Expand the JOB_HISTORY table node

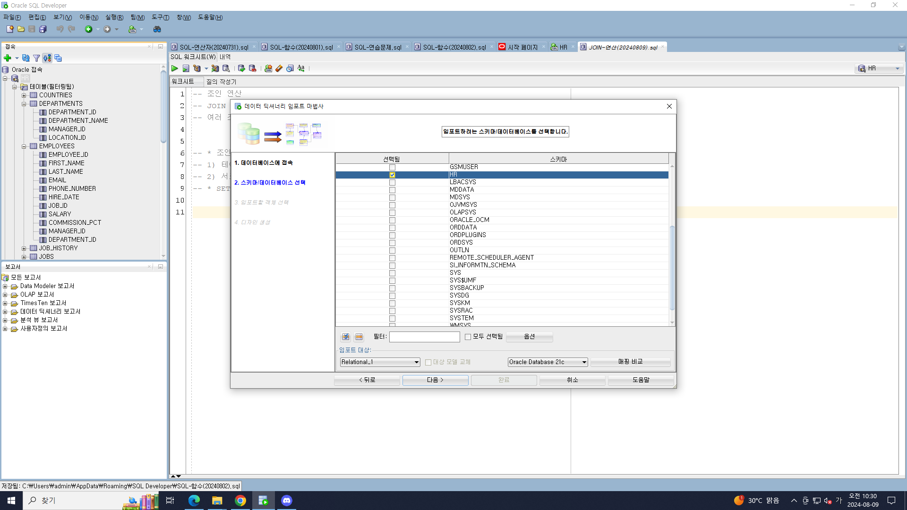(24, 248)
